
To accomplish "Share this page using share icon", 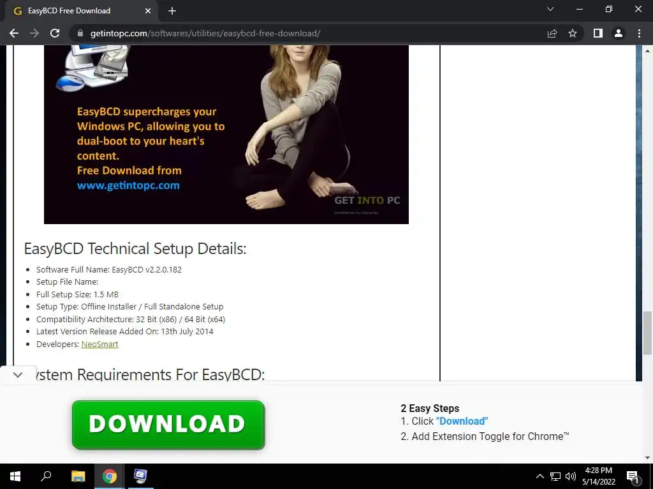I will (552, 33).
